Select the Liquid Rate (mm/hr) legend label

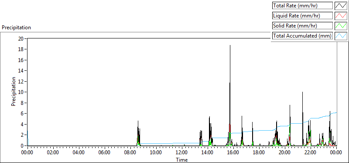(302, 15)
